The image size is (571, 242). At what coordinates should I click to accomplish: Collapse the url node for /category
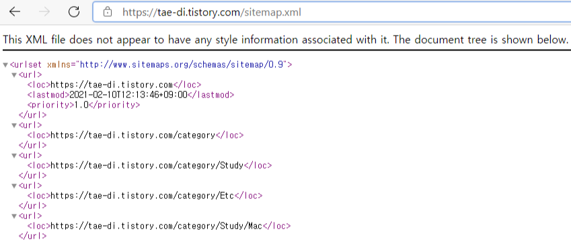(14, 125)
